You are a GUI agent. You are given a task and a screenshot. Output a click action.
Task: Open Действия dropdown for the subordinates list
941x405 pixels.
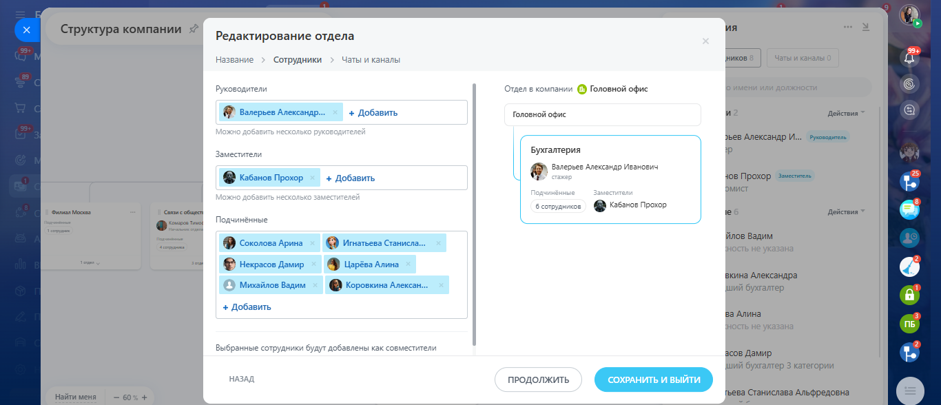pos(846,211)
